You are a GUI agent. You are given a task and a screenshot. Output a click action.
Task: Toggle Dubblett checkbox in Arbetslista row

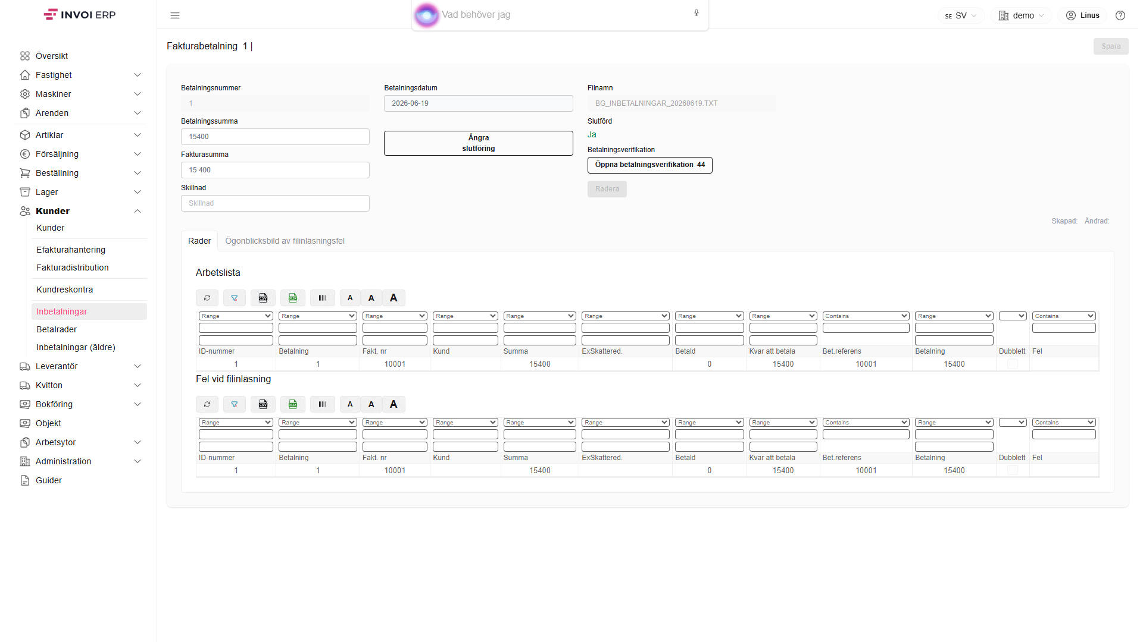[x=1013, y=364]
